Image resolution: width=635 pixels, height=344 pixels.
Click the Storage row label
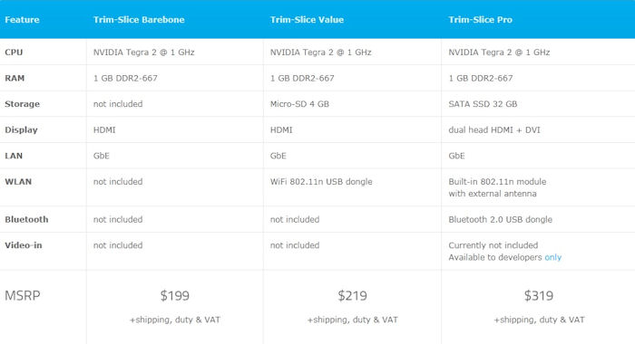pos(23,104)
